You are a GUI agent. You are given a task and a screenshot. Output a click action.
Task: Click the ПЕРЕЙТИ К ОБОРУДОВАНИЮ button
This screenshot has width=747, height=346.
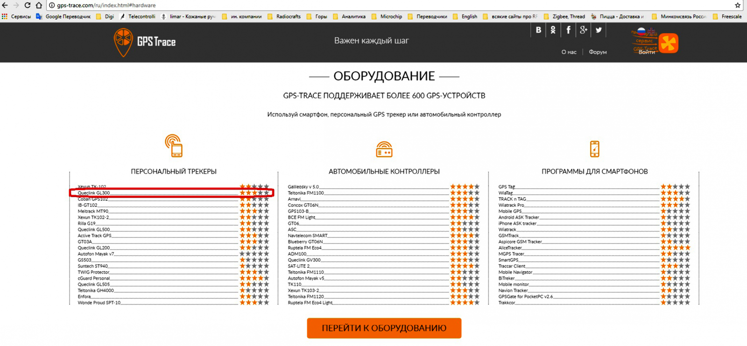point(384,328)
